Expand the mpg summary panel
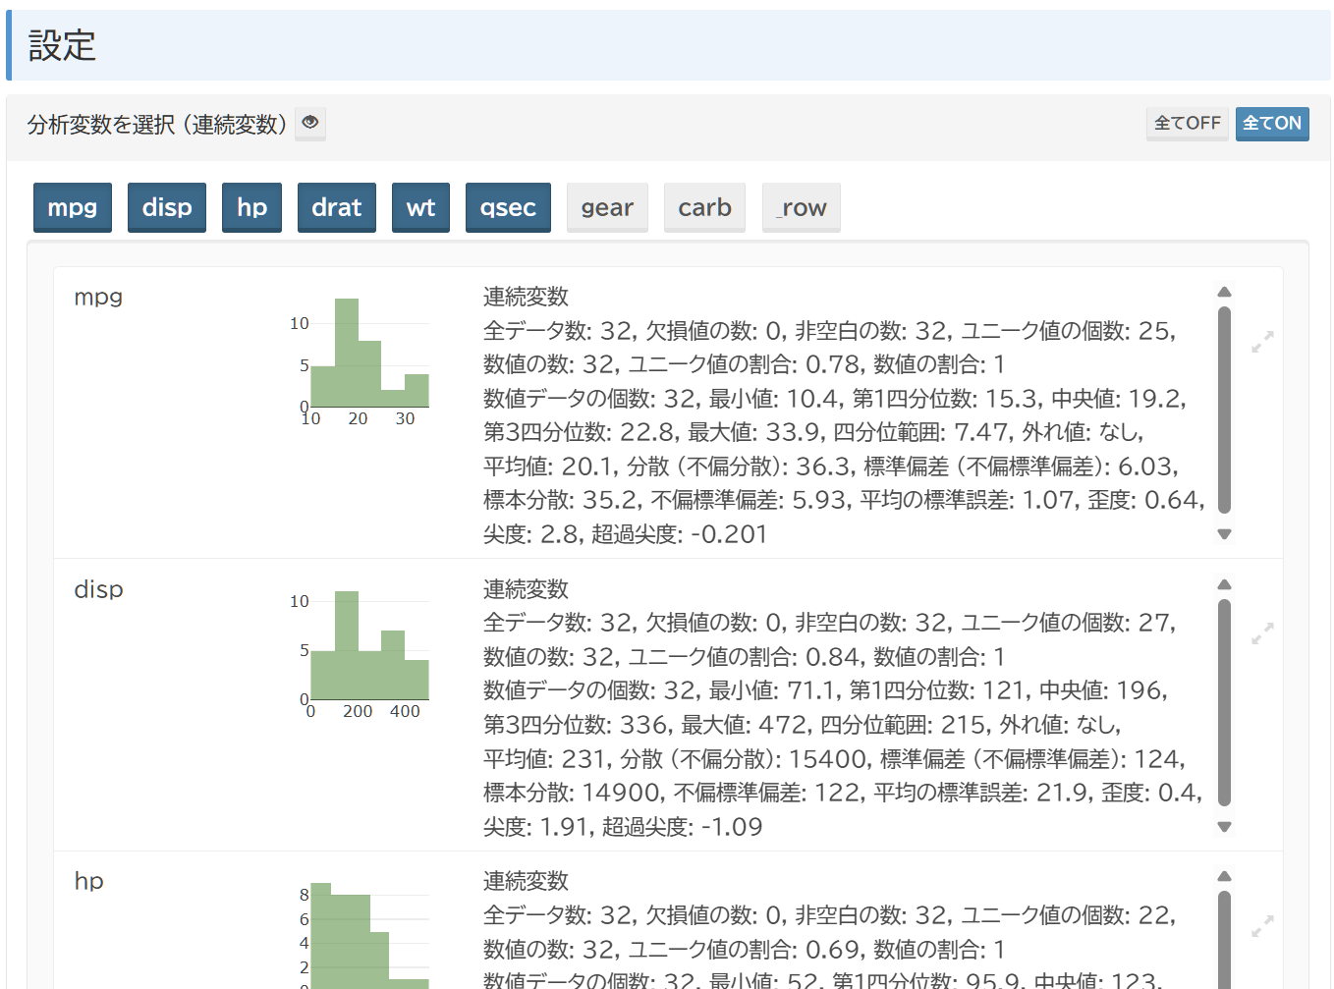Image resolution: width=1334 pixels, height=989 pixels. click(1262, 342)
